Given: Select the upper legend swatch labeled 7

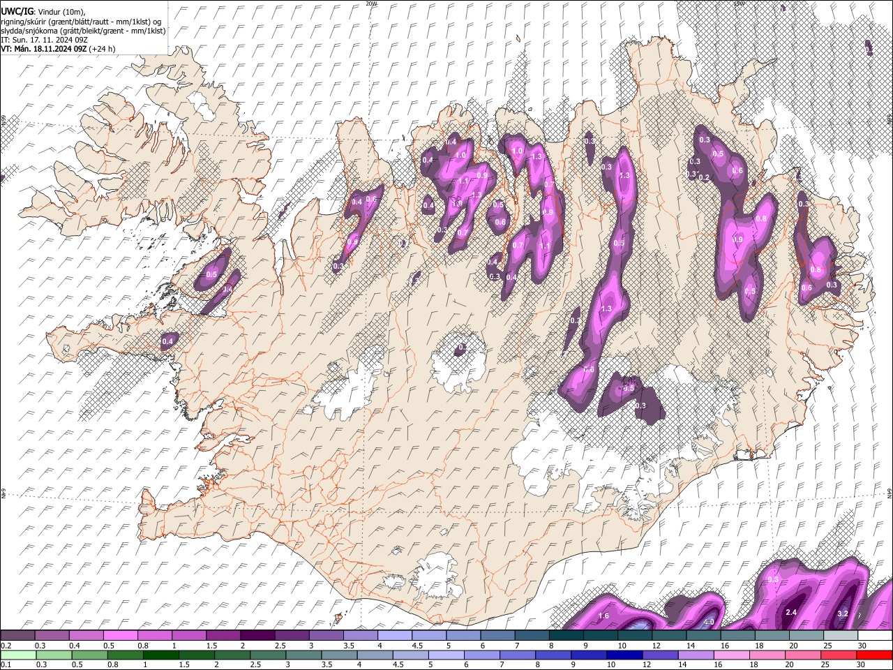Looking at the screenshot, I should pyautogui.click(x=532, y=635).
